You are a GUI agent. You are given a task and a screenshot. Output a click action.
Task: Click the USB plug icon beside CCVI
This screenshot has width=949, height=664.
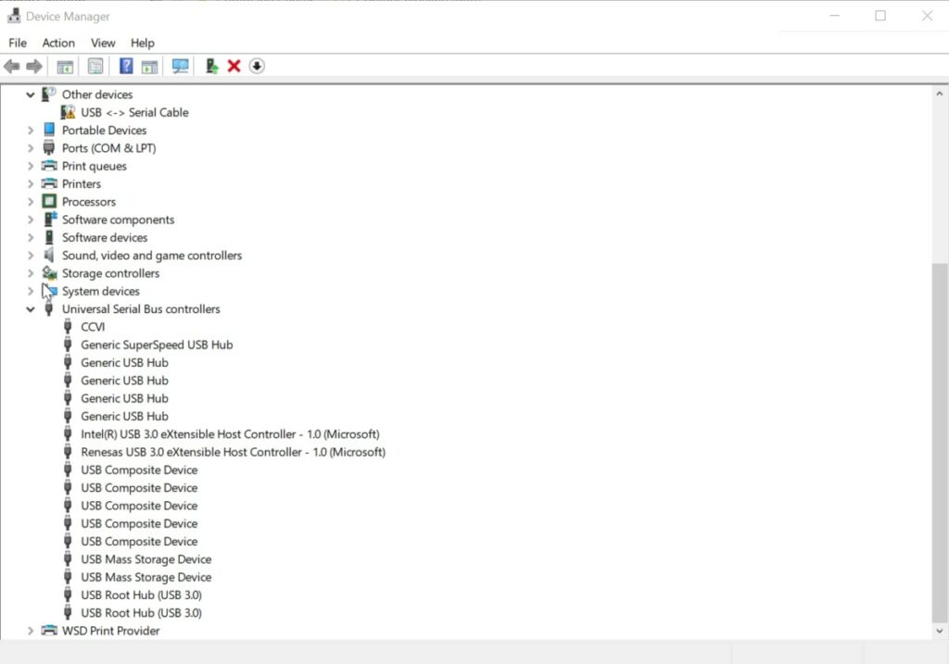68,327
